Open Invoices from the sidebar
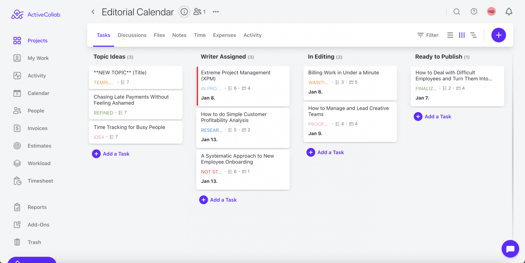The height and width of the screenshot is (263, 525). 37,128
